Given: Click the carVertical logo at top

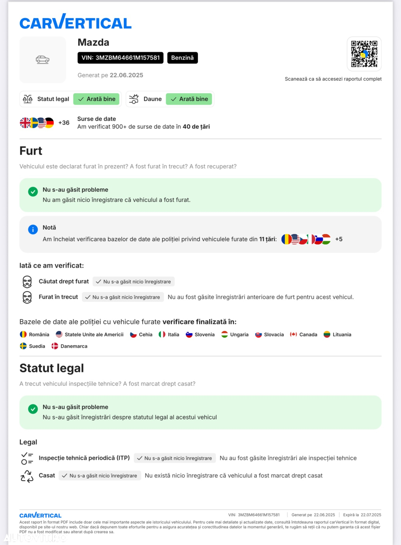Looking at the screenshot, I should tap(75, 22).
